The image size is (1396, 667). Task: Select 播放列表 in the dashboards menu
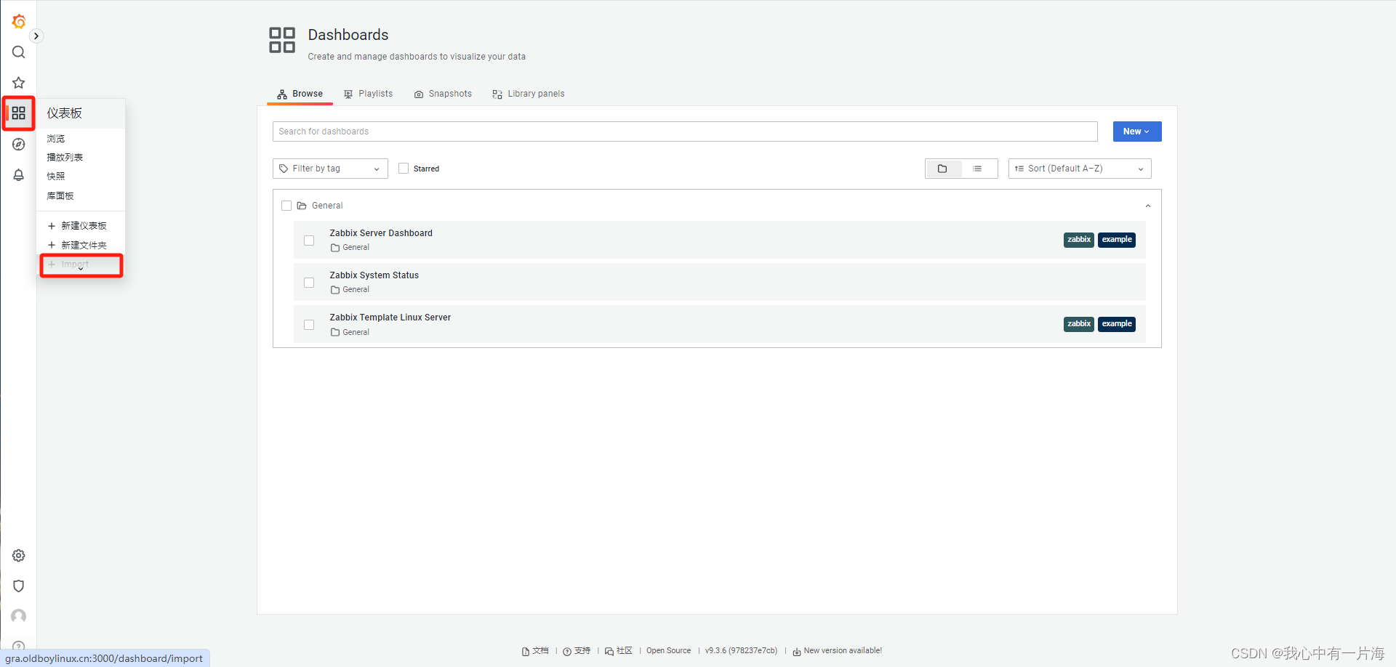point(65,157)
